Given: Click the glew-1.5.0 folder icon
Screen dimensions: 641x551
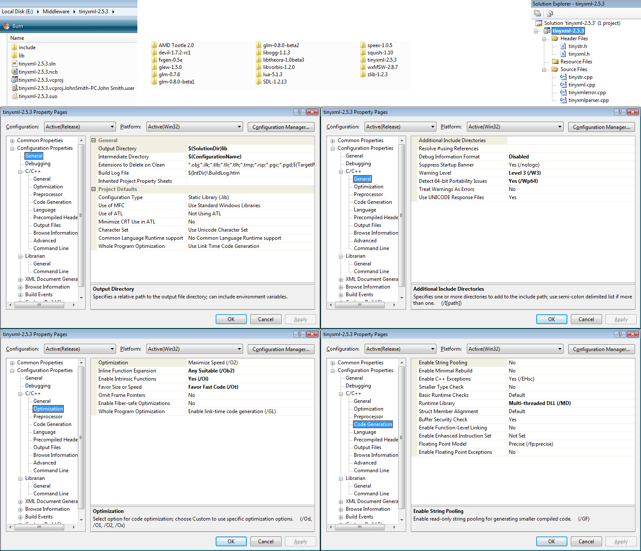Looking at the screenshot, I should click(x=154, y=67).
